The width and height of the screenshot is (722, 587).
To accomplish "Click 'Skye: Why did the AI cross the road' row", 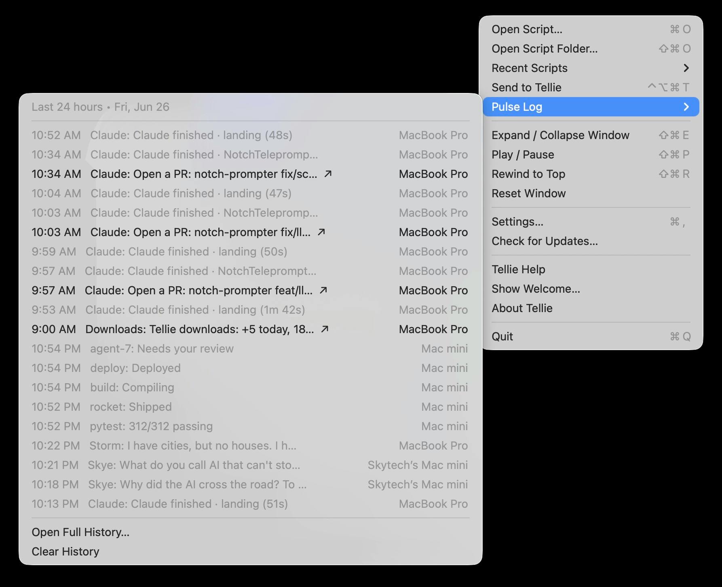I will click(x=251, y=484).
